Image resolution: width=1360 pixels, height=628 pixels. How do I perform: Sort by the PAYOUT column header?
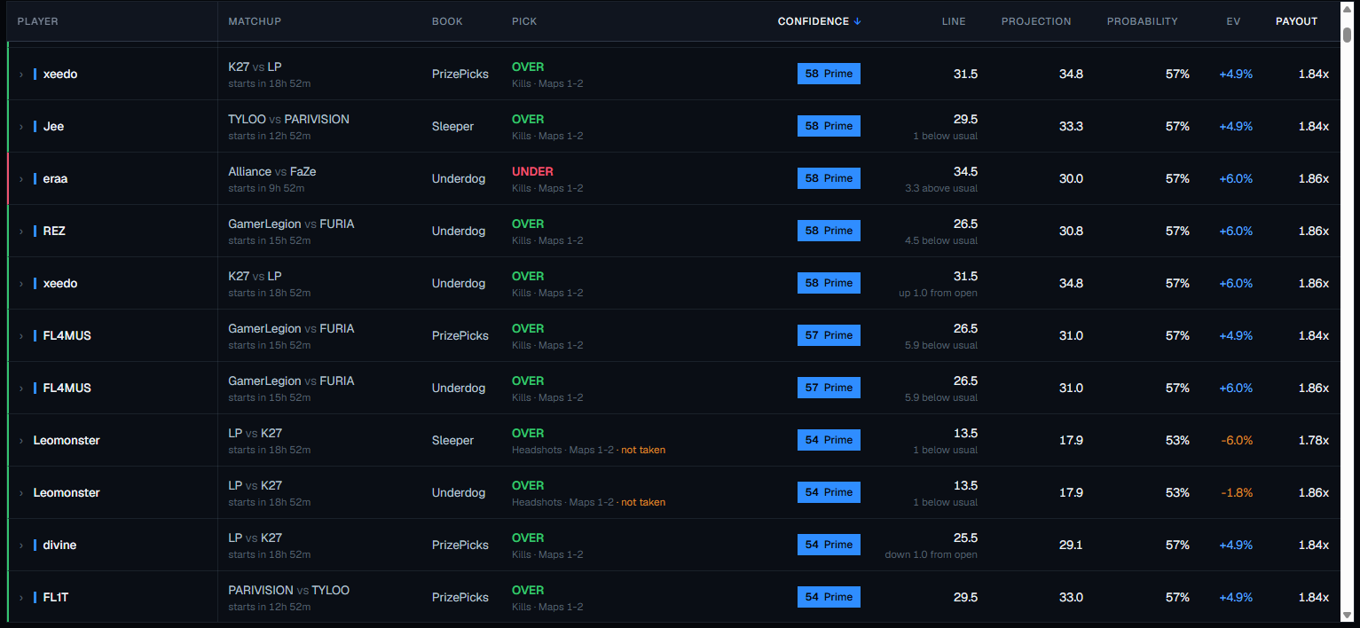click(x=1297, y=21)
